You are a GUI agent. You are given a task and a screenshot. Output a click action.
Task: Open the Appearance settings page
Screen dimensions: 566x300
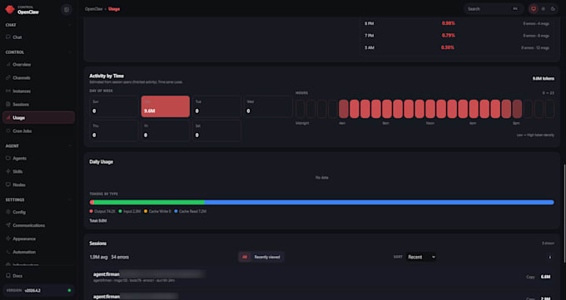pyautogui.click(x=38, y=239)
